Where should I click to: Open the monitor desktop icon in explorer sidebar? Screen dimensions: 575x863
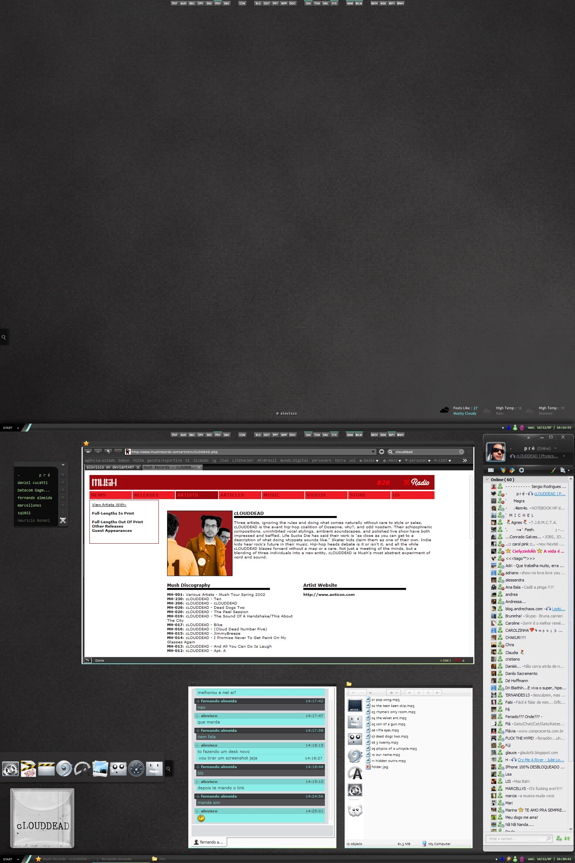[x=355, y=705]
